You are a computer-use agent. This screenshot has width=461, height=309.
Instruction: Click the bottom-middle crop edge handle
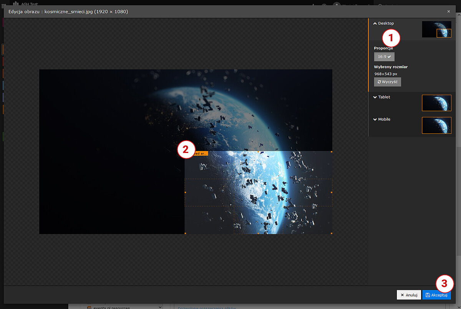[x=258, y=233]
